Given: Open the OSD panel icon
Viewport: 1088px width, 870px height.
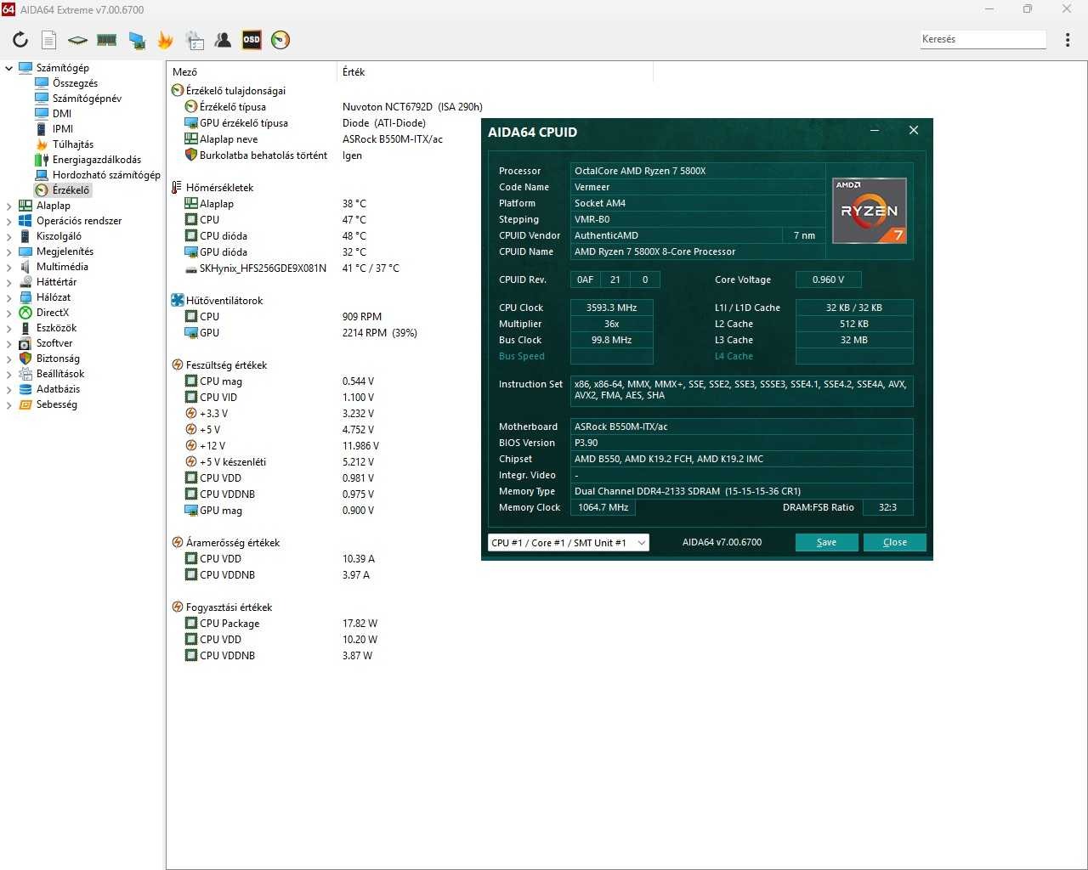Looking at the screenshot, I should point(252,39).
